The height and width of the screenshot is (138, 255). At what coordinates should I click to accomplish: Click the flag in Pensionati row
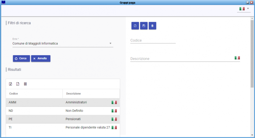pyautogui.click(x=114, y=119)
